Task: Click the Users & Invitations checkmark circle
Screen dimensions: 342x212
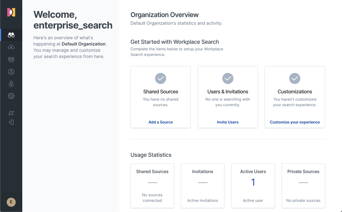Action: (x=228, y=78)
